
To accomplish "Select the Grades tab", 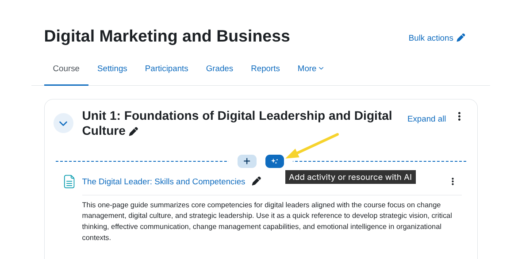I will pyautogui.click(x=219, y=69).
